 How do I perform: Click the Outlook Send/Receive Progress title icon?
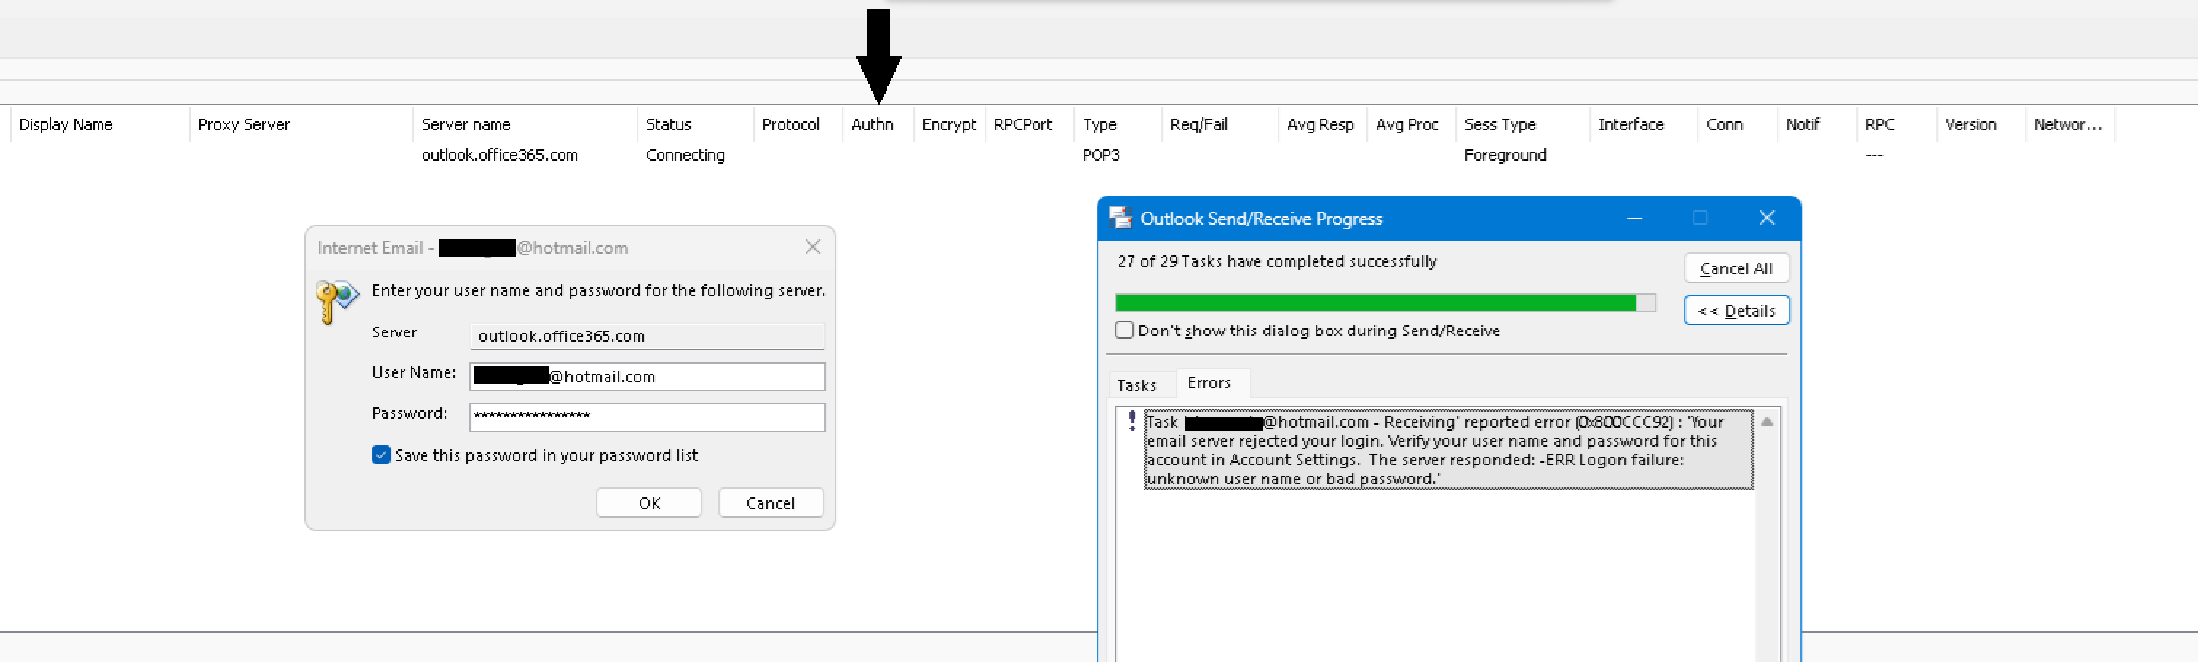click(1120, 218)
